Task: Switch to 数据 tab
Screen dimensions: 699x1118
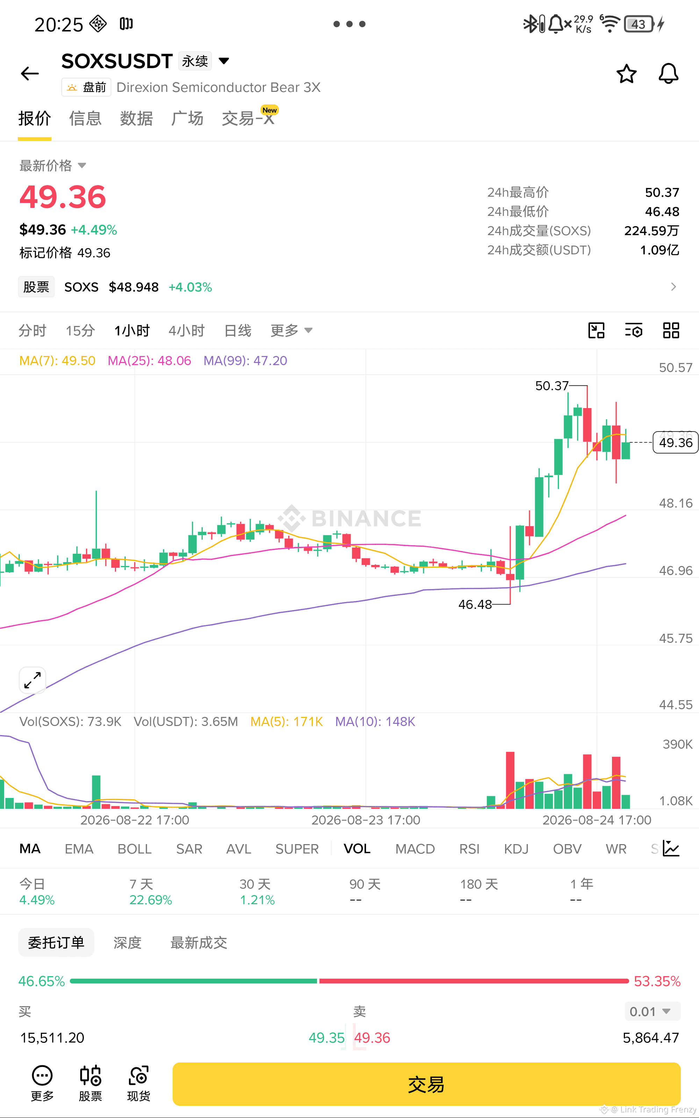Action: tap(136, 119)
